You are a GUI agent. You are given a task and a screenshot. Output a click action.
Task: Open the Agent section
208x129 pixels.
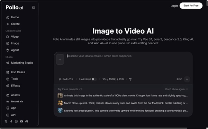(x=12, y=50)
